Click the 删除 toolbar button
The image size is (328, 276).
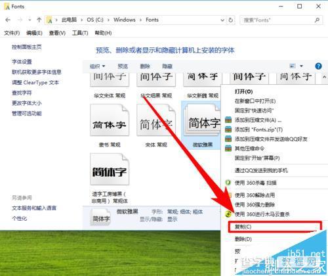(x=145, y=66)
